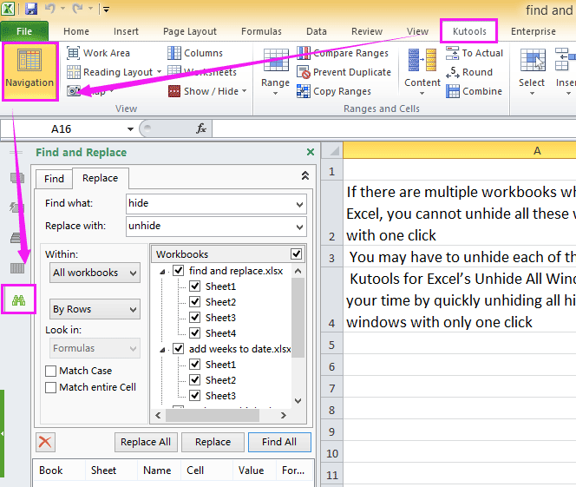Open Compare Ranges tool

(x=343, y=53)
